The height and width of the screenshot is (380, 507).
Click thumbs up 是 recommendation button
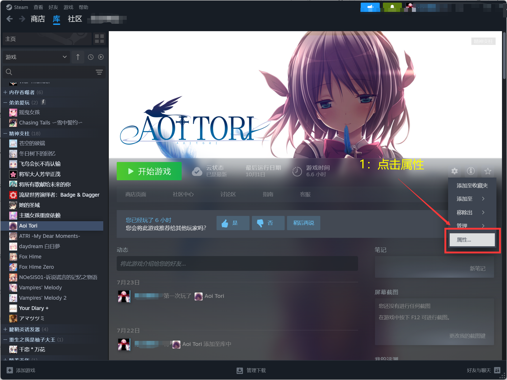point(233,223)
